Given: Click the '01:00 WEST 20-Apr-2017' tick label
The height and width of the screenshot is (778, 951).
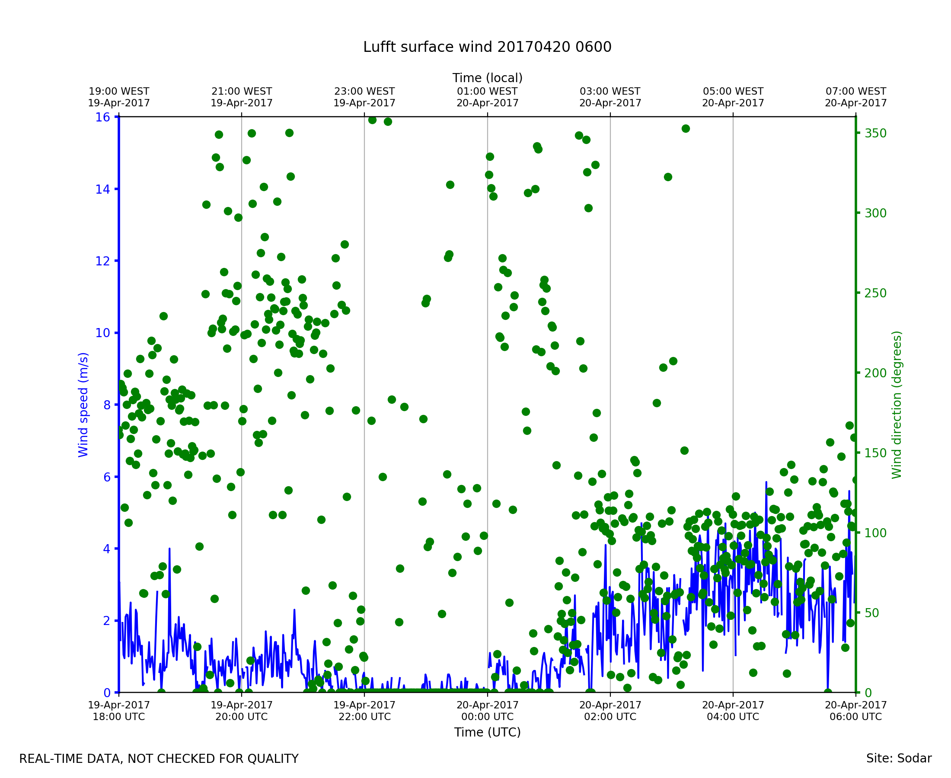Looking at the screenshot, I should coord(487,97).
